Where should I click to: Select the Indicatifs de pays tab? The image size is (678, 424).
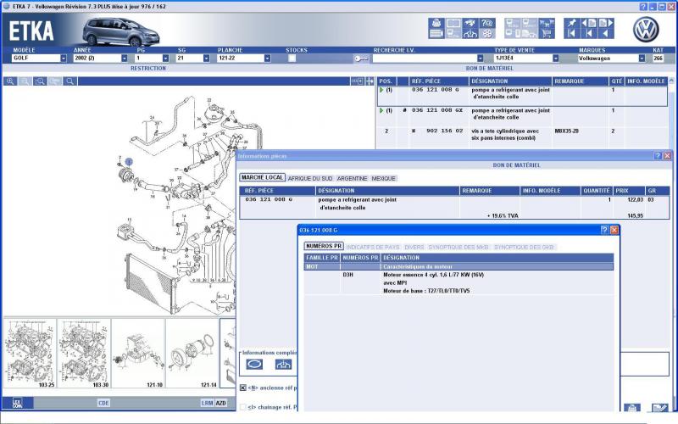click(373, 247)
